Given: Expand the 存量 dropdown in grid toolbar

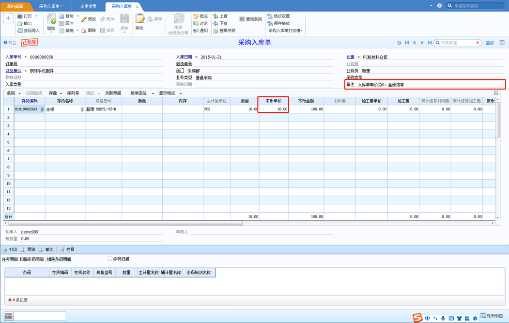Looking at the screenshot, I should tap(61, 93).
